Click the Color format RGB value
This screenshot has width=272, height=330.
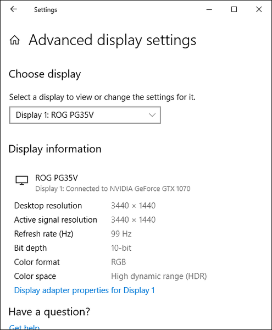(x=118, y=262)
